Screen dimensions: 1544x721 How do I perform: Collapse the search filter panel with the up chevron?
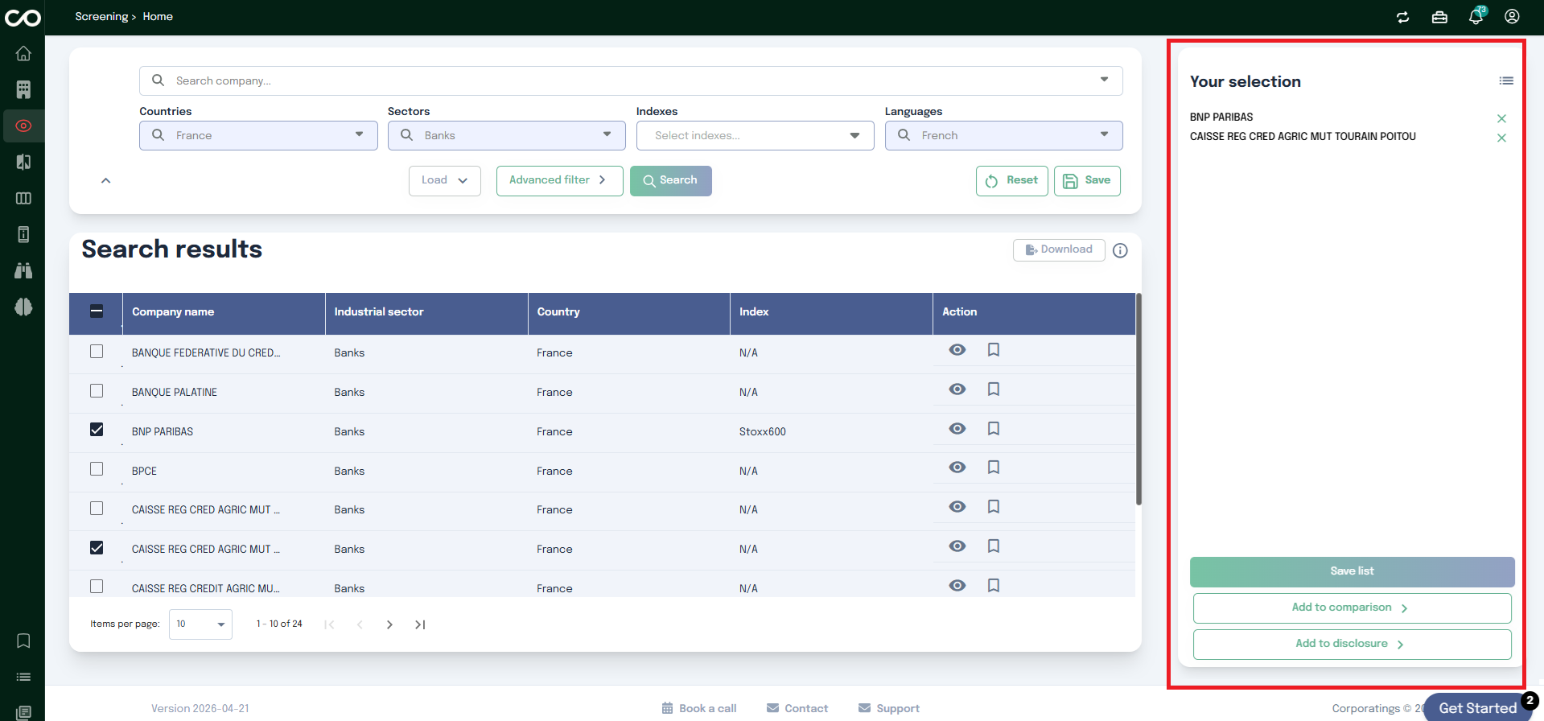[x=105, y=180]
